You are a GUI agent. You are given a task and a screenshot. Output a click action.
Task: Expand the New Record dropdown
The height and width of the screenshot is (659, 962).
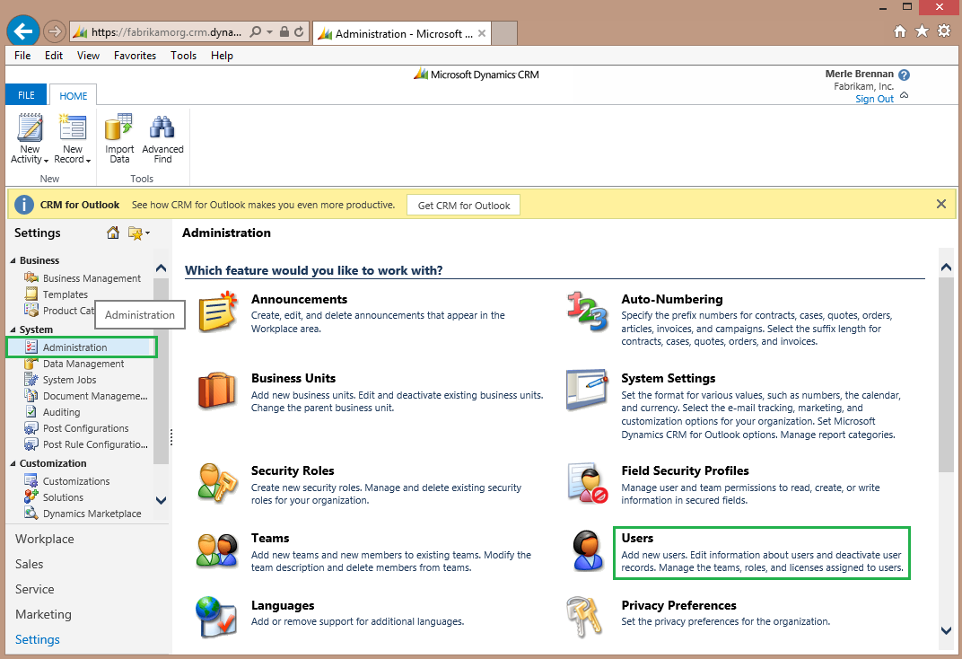click(89, 161)
